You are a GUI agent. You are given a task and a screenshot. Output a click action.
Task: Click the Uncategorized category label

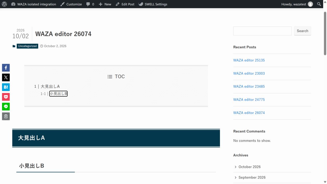pyautogui.click(x=27, y=46)
